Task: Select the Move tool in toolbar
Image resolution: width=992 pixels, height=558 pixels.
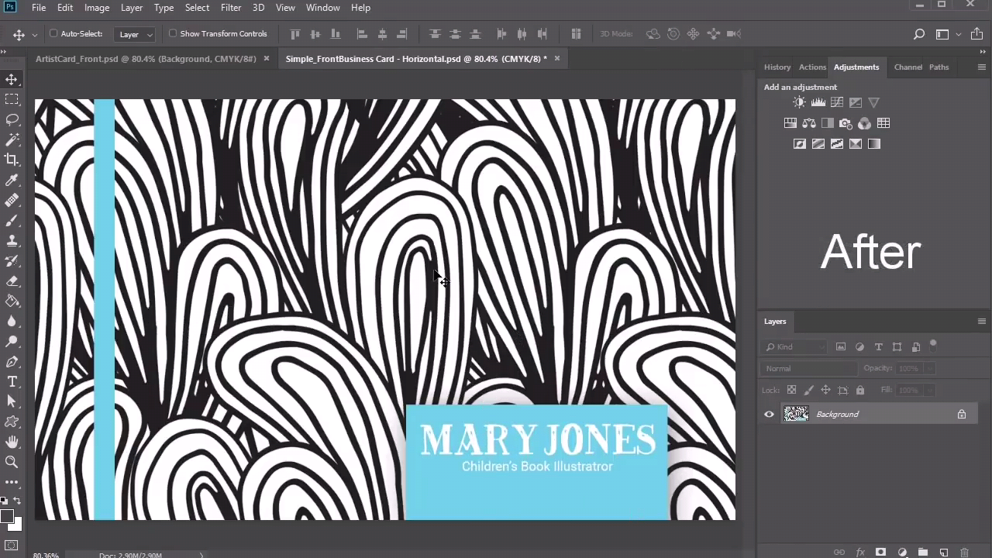Action: pyautogui.click(x=12, y=80)
